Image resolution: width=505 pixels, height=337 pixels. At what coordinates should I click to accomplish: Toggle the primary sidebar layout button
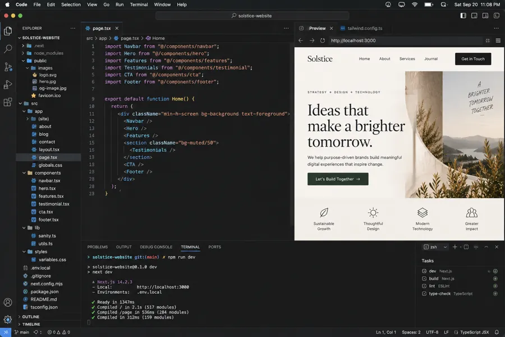click(463, 16)
